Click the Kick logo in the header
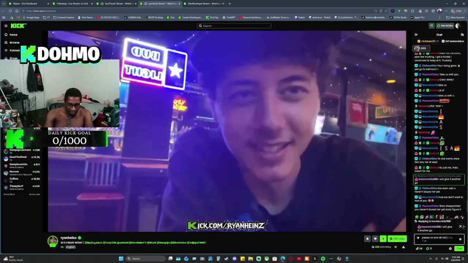Viewport: 468px width, 263px height. (x=18, y=26)
